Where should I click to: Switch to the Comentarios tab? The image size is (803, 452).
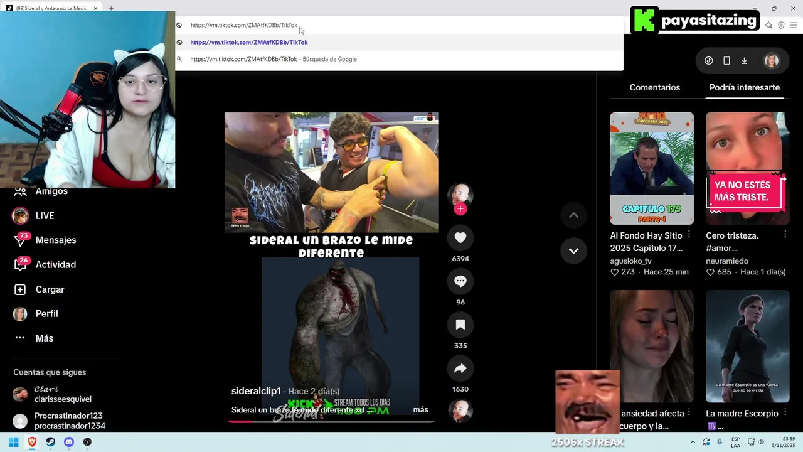(x=654, y=87)
